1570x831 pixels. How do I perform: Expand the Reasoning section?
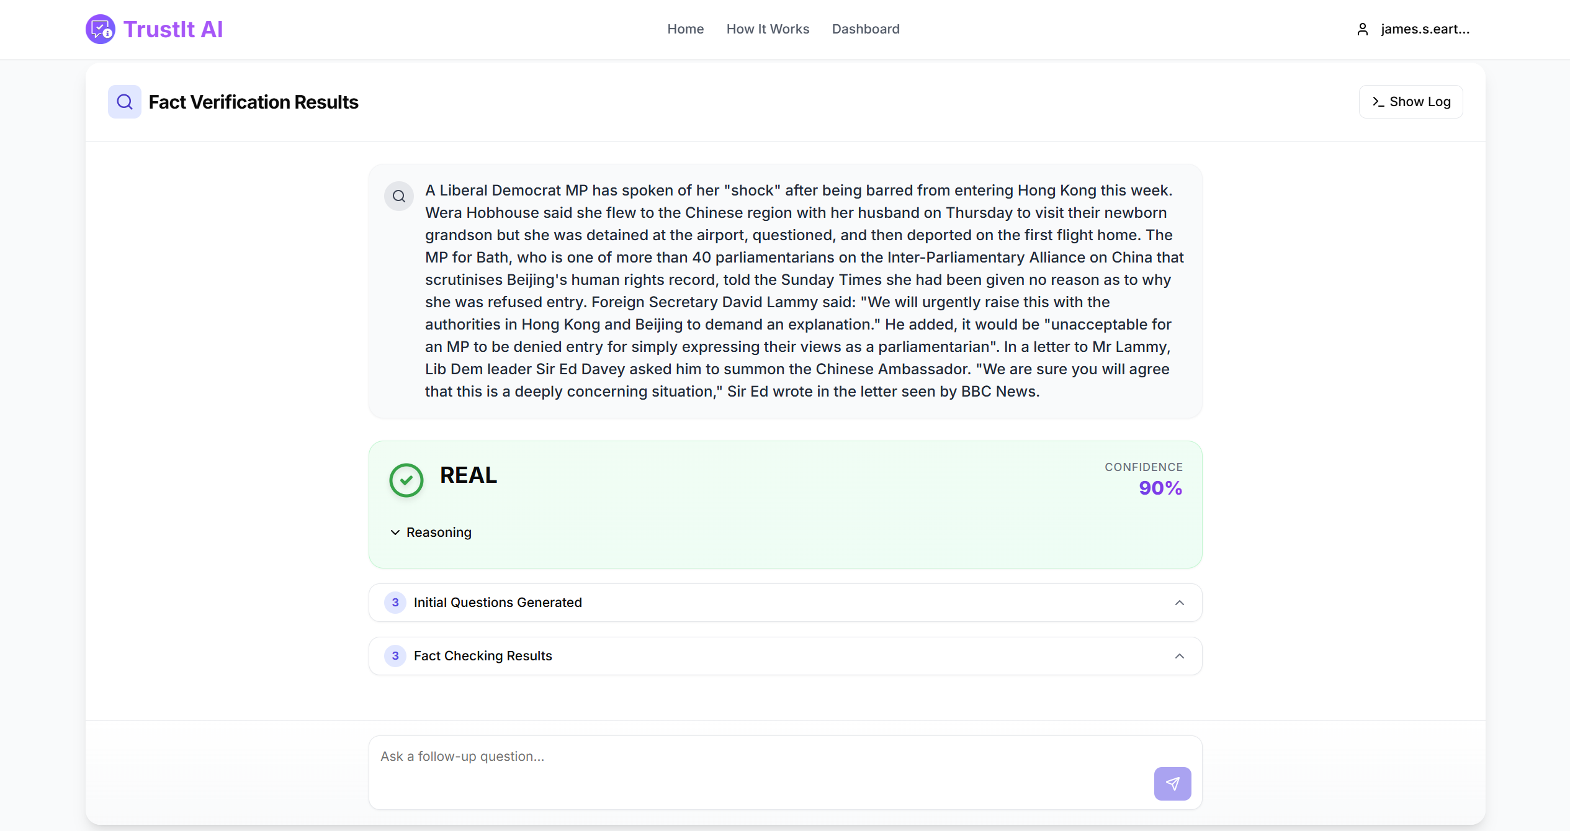tap(431, 532)
